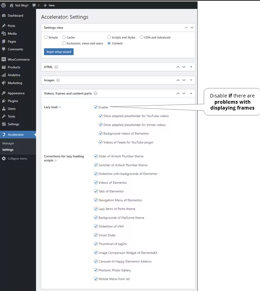The image size is (260, 291).
Task: Expand the HTML section triangle
Action: [x=191, y=67]
